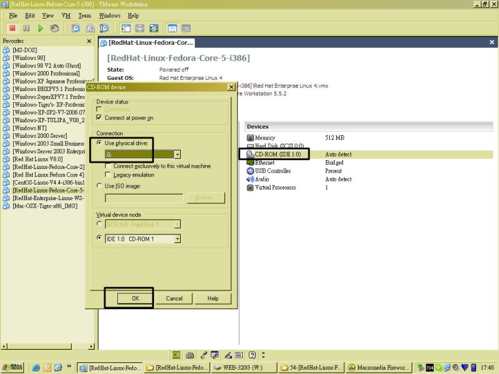Click Help button in CD-ROM dialog
499x374 pixels.
pyautogui.click(x=213, y=299)
